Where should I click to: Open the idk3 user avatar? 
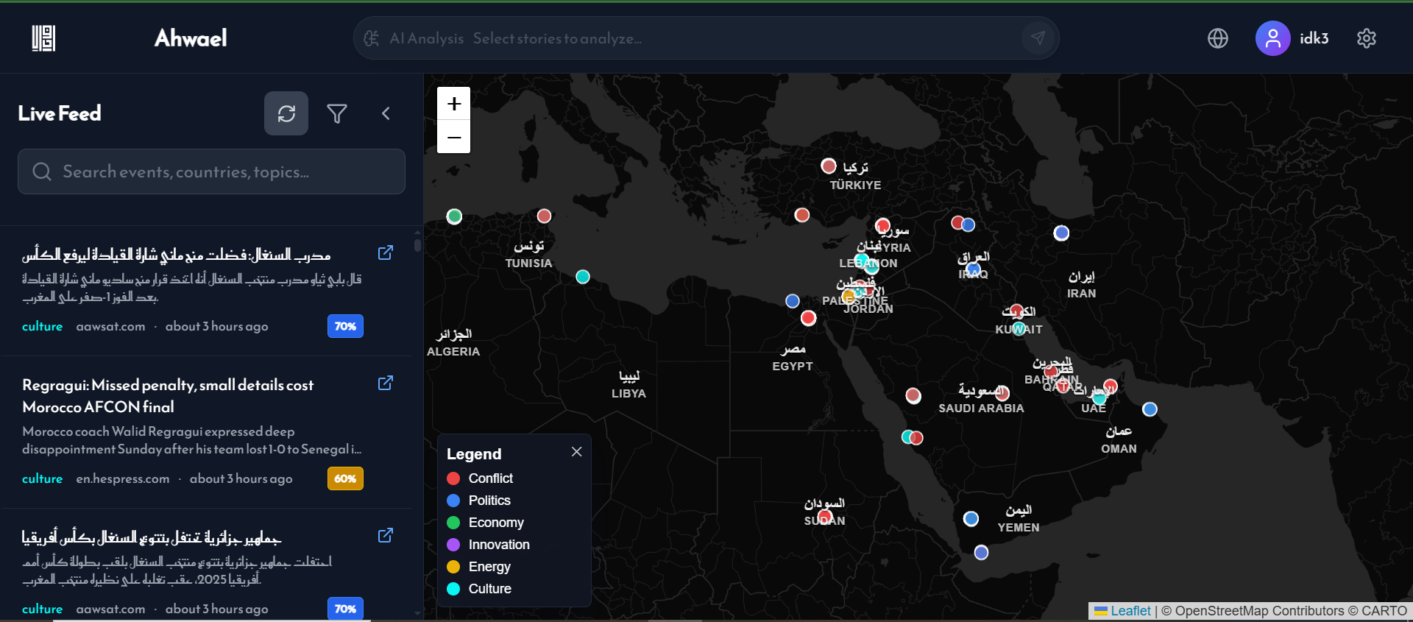[1272, 38]
